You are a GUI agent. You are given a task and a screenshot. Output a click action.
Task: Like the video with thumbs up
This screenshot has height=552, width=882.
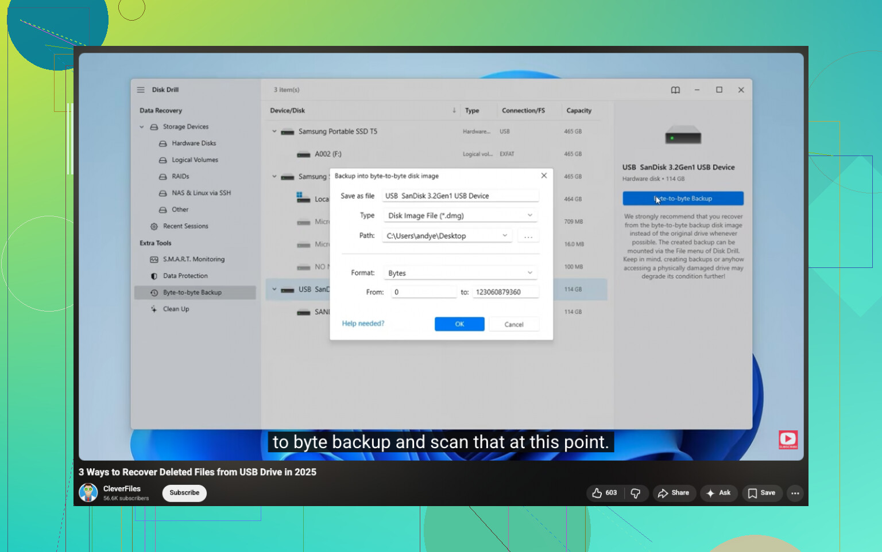[x=605, y=493]
